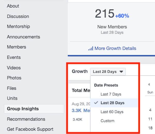The image size is (155, 134).
Task: Open More Growth Details link
Action: pos(115,48)
